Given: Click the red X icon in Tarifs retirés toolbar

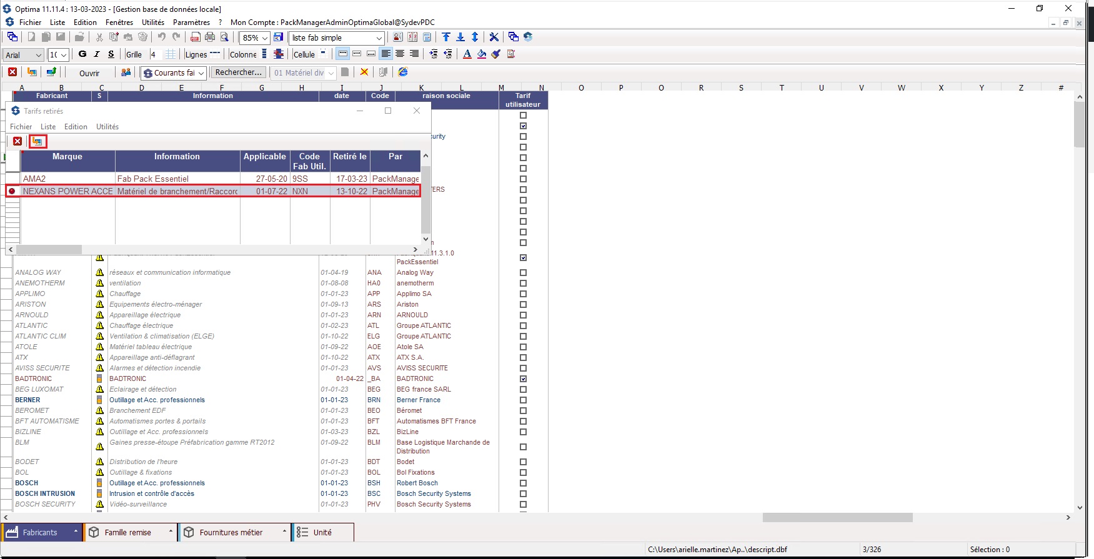Looking at the screenshot, I should [x=17, y=141].
